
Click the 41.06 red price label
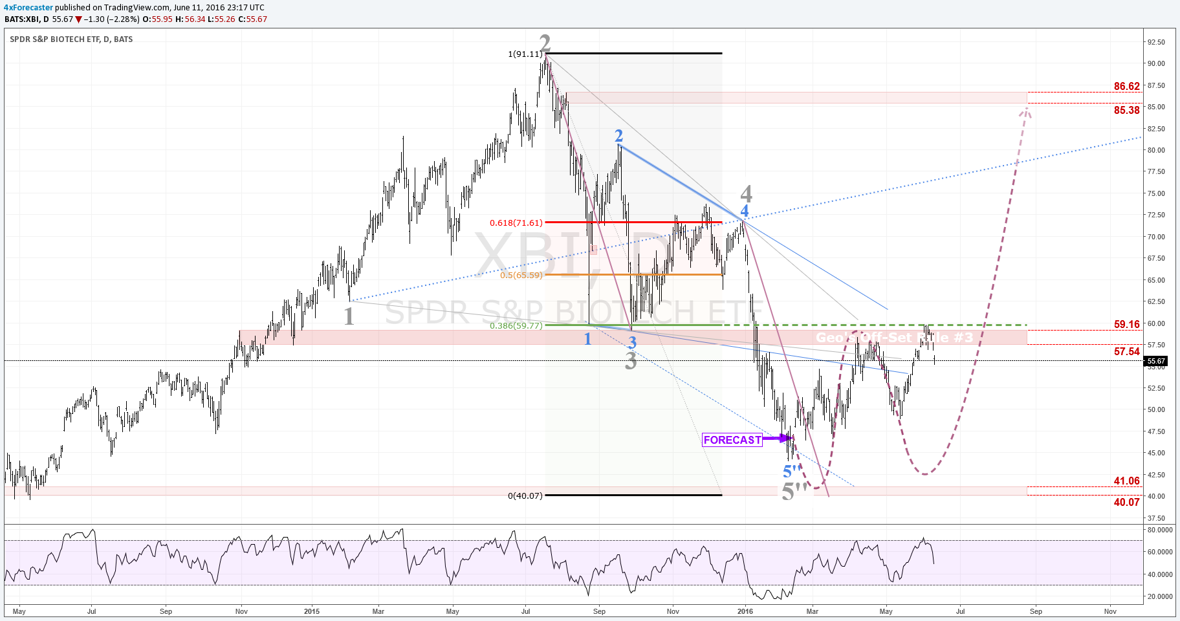(1127, 481)
